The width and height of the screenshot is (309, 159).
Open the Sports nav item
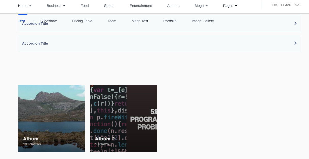109,6
